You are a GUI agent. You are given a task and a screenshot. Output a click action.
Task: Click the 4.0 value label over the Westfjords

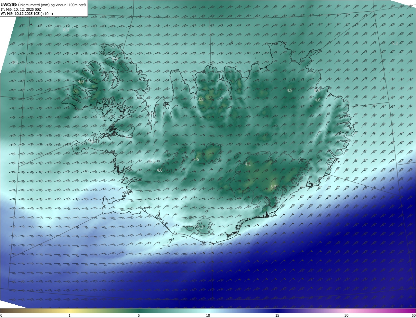(81, 82)
